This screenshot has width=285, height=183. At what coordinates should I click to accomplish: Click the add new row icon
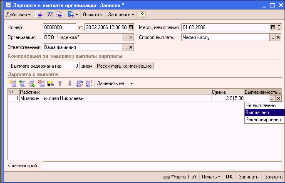12,83
